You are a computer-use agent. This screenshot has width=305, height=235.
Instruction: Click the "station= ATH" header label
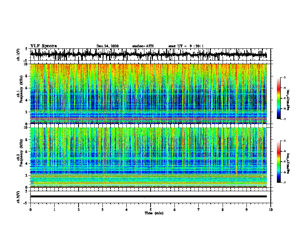point(143,46)
